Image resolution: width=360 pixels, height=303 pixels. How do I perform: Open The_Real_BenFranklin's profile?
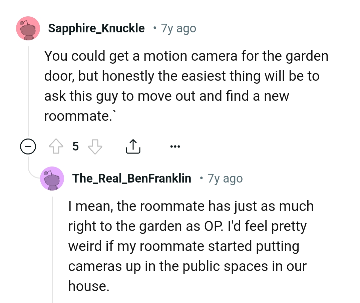pos(131,178)
